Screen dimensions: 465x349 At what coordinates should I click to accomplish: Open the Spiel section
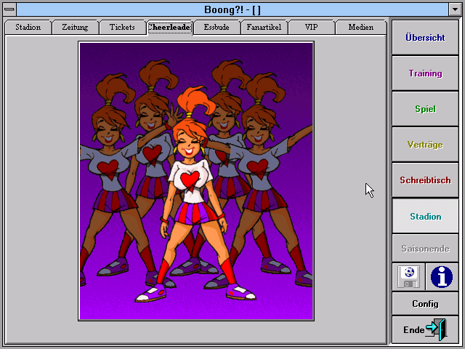(x=425, y=109)
